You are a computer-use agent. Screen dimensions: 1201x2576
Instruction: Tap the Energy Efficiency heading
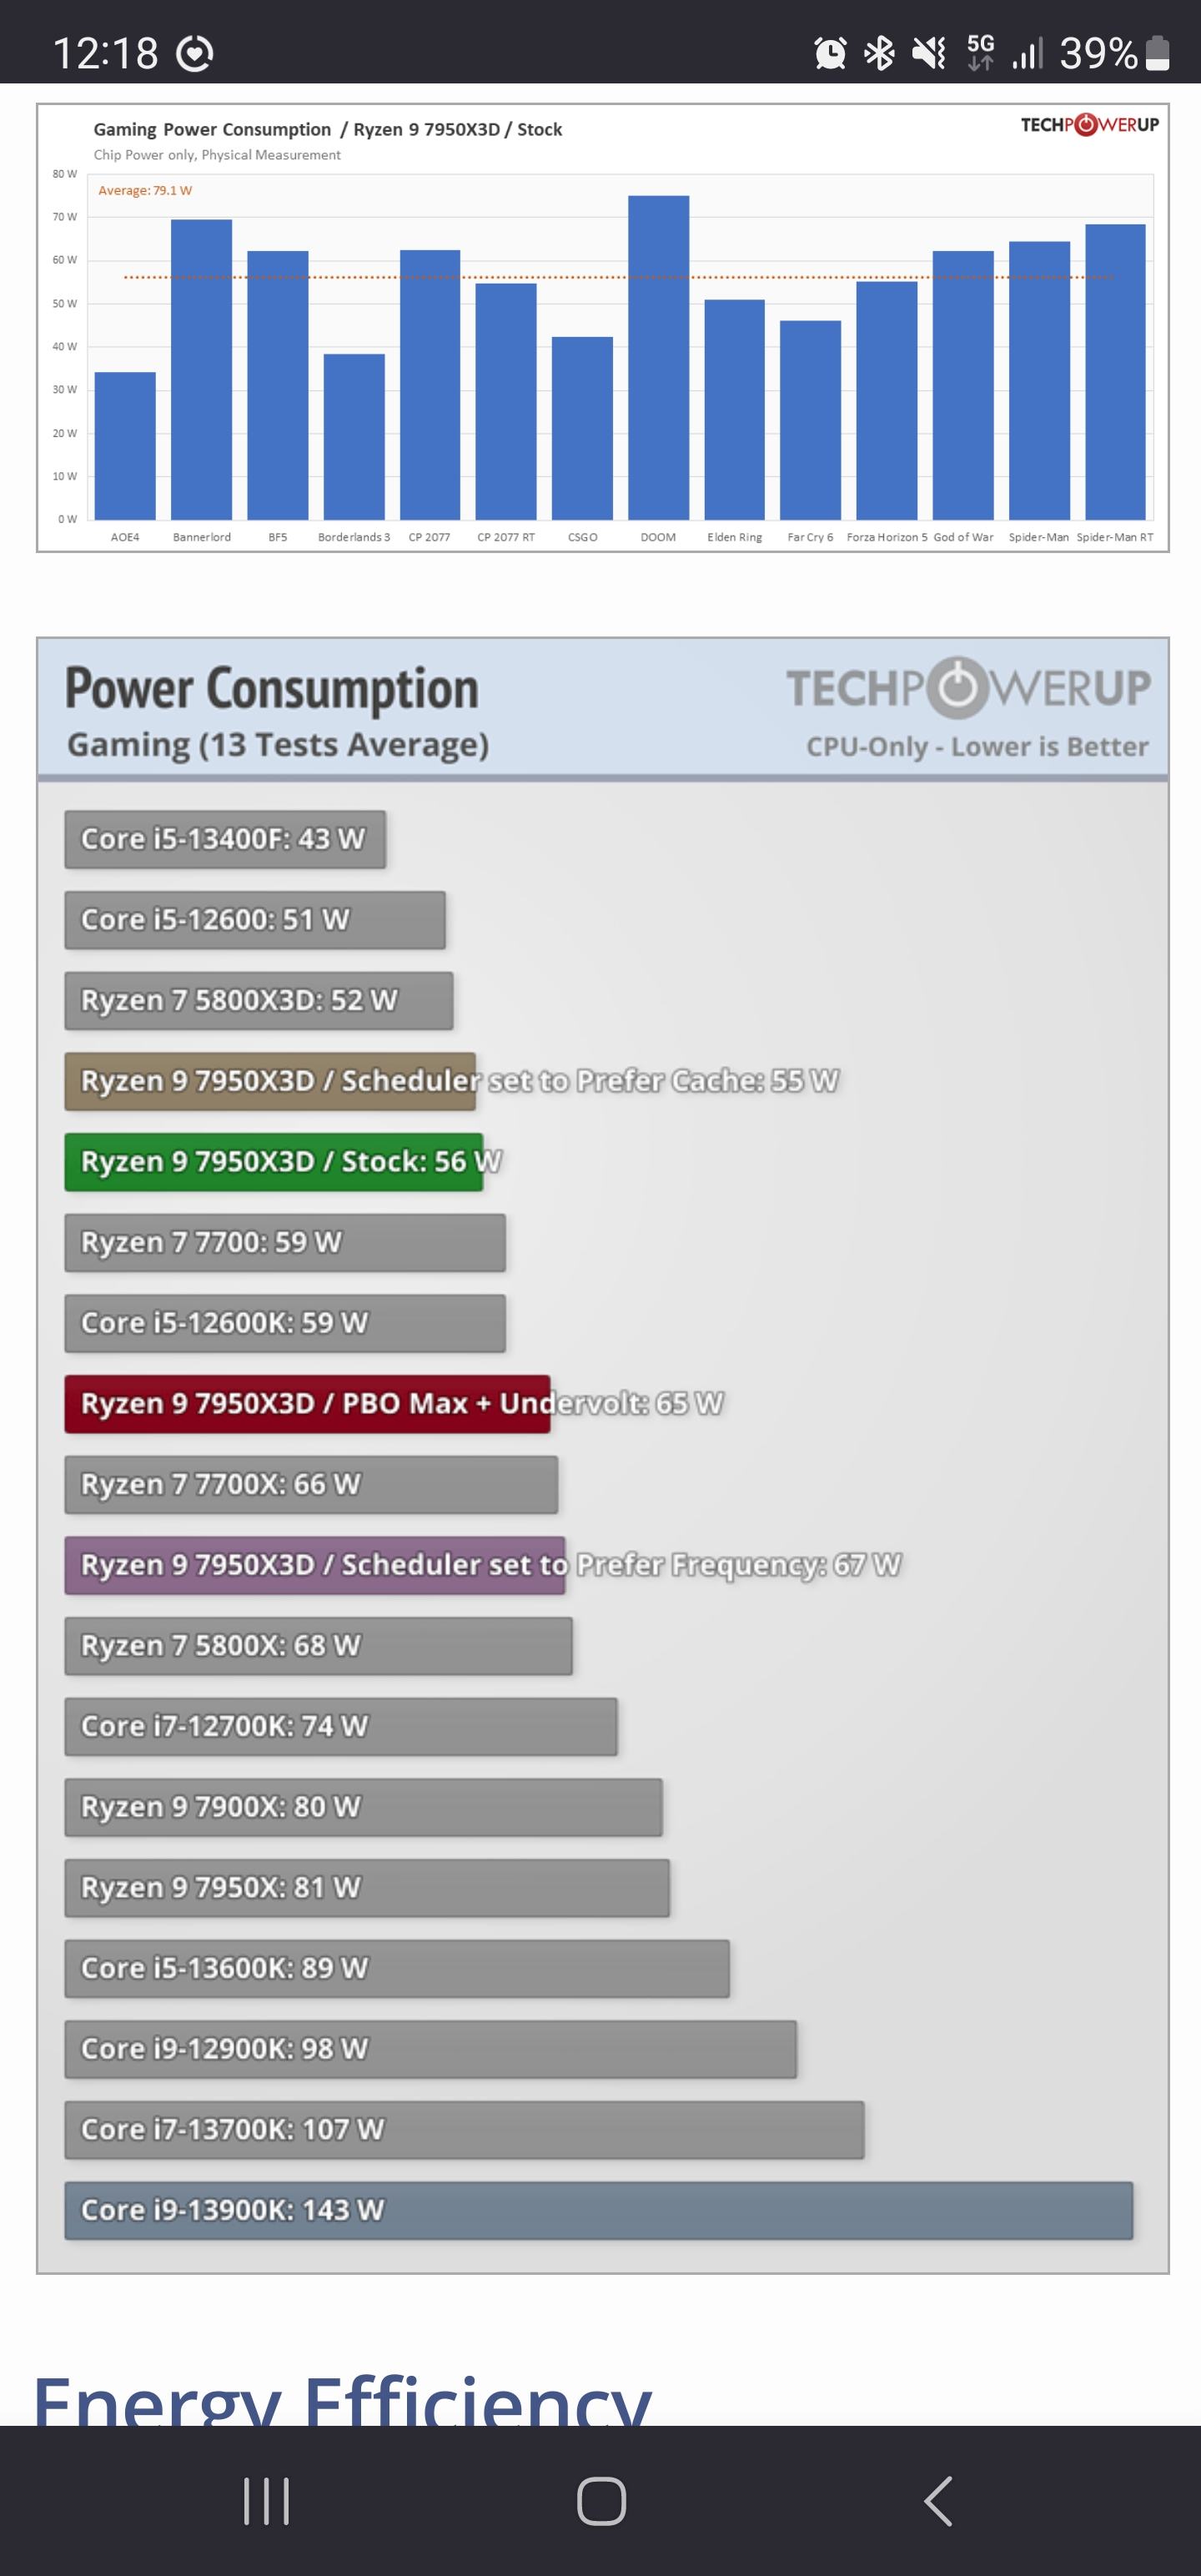click(x=343, y=2400)
